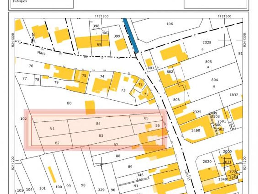Click the street name Marc
Screen dimensions: 258x194
click(41, 53)
